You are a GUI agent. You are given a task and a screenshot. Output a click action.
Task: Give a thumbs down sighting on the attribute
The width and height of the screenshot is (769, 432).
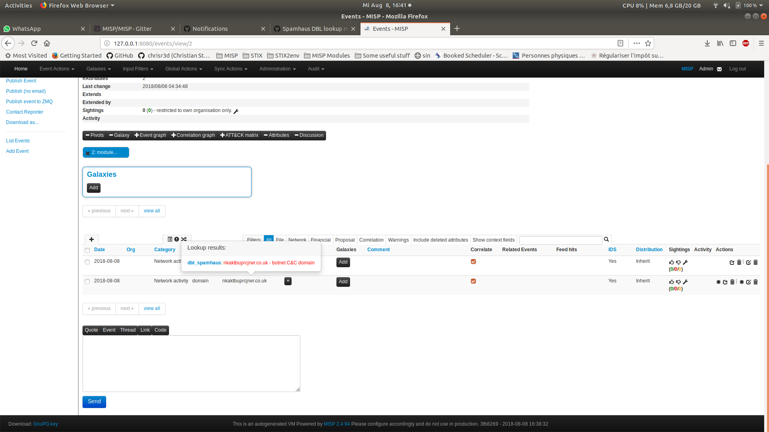tap(678, 282)
